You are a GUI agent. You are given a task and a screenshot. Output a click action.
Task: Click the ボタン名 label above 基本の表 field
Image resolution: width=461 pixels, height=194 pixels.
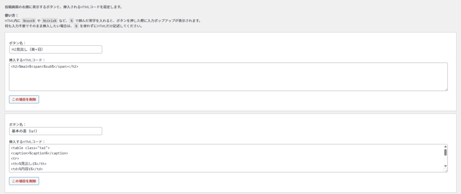18,124
